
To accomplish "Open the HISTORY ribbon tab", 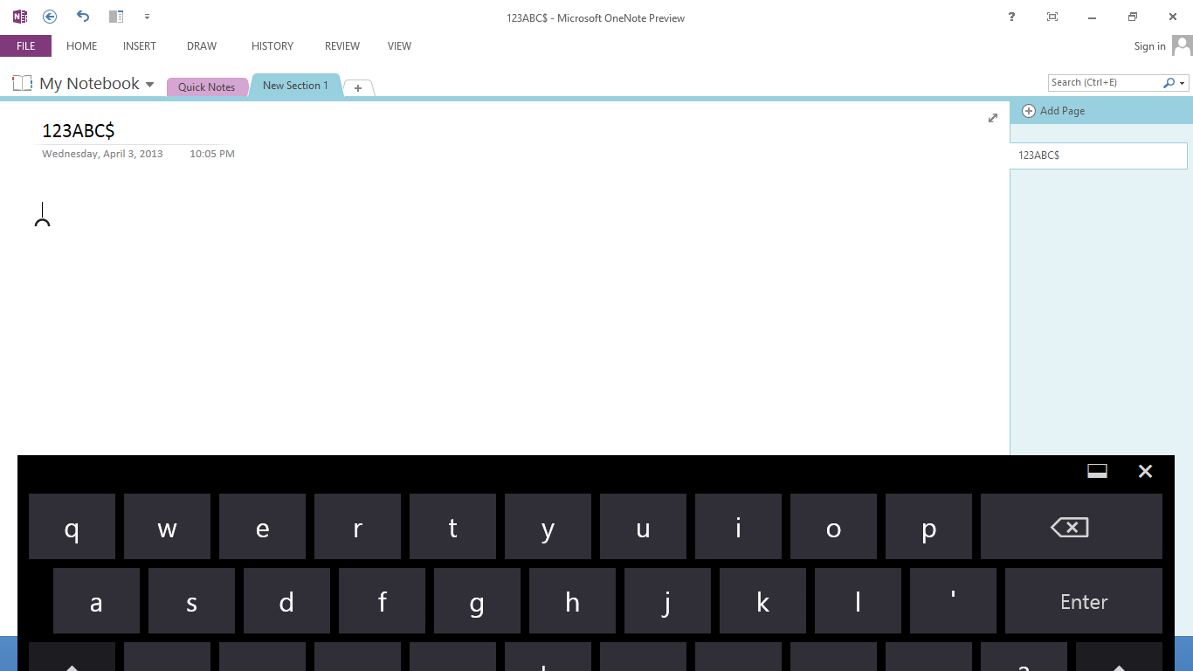I will click(x=272, y=46).
